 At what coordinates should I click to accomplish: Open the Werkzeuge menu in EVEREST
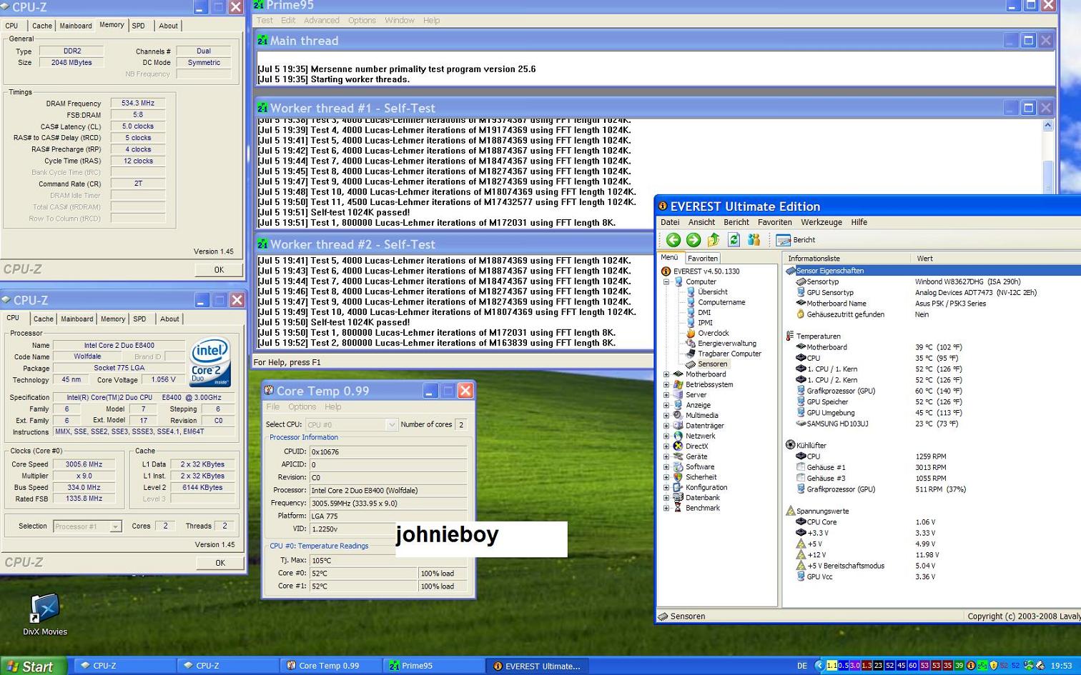[821, 222]
